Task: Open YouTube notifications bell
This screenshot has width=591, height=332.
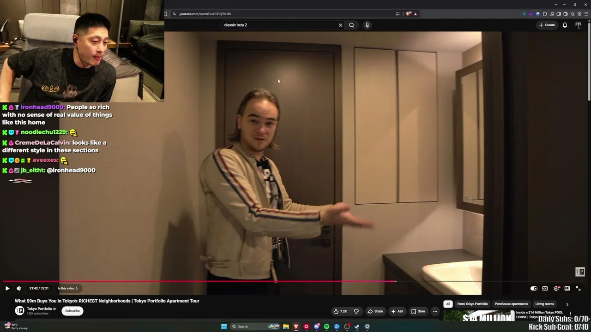Action: 565,25
